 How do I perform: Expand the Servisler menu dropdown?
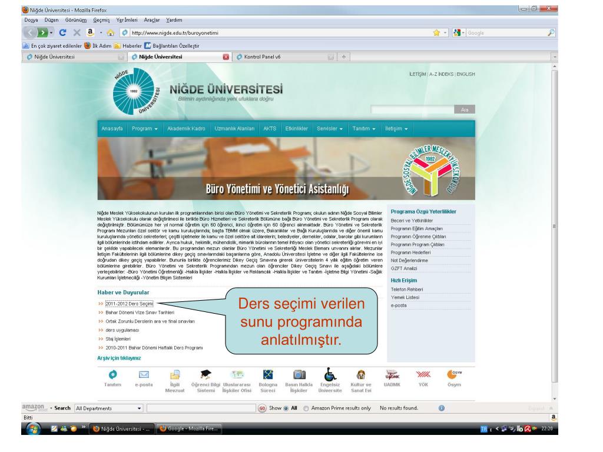tap(330, 129)
